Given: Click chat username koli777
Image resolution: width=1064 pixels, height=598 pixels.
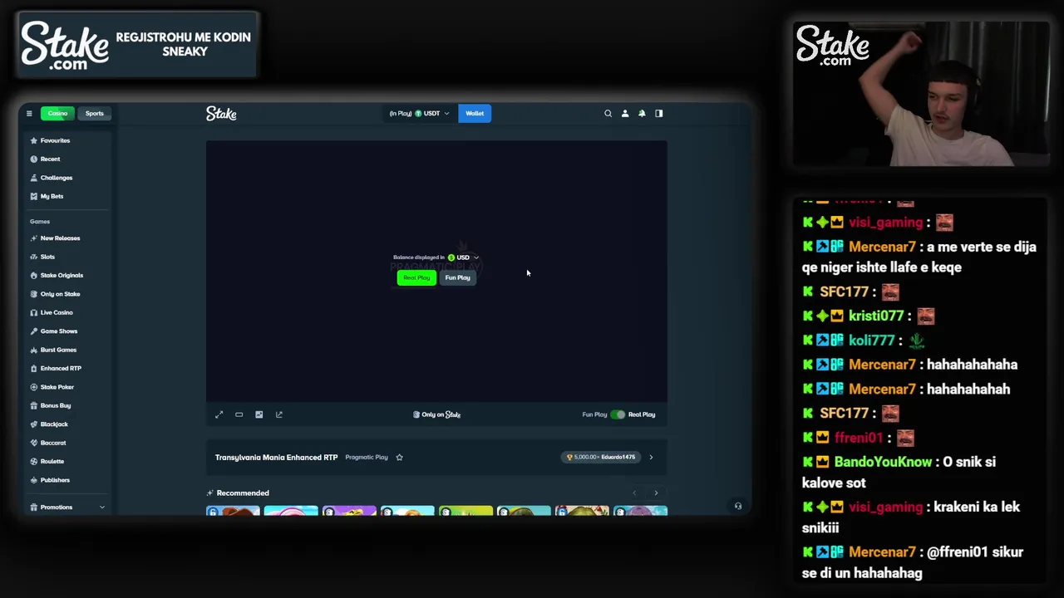Looking at the screenshot, I should [871, 341].
